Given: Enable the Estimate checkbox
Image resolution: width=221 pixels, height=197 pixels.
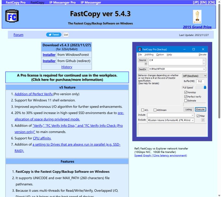Looking at the screenshot, I should [x=185, y=101].
